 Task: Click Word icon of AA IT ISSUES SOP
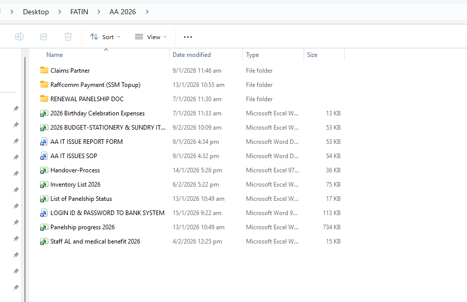[44, 156]
